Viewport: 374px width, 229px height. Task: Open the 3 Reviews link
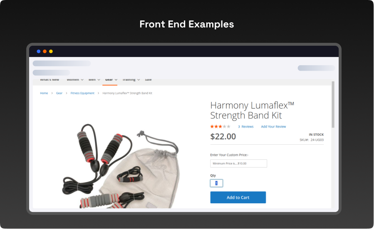point(245,126)
